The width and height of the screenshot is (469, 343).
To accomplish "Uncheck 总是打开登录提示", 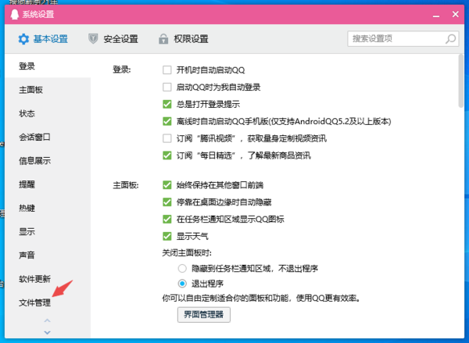I will click(167, 104).
